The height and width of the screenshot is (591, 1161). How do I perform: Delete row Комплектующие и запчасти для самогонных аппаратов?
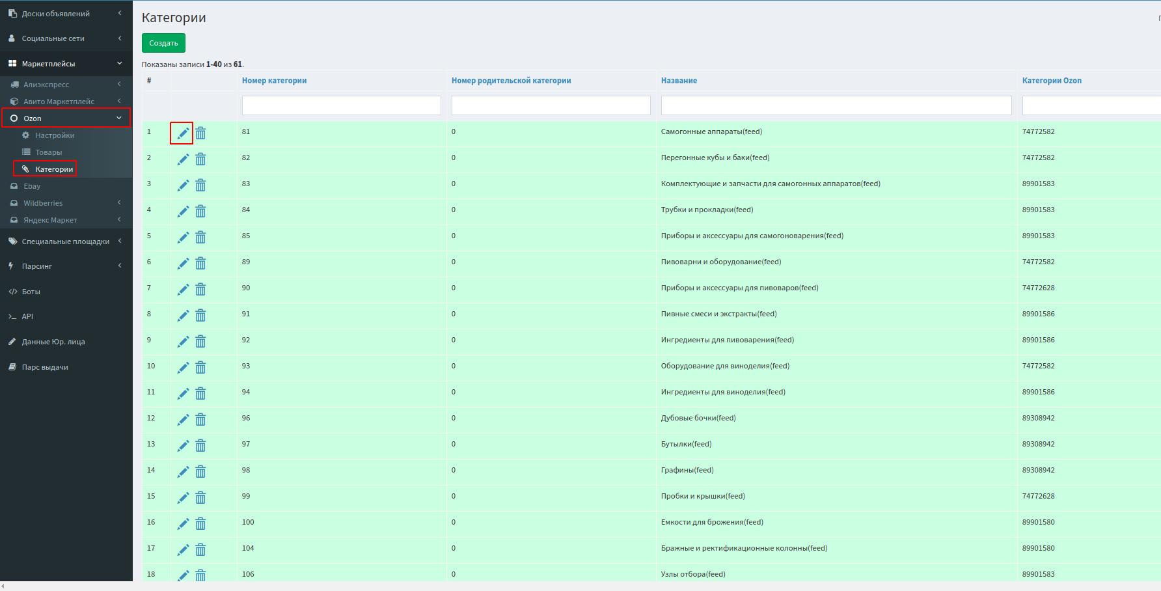(x=200, y=186)
